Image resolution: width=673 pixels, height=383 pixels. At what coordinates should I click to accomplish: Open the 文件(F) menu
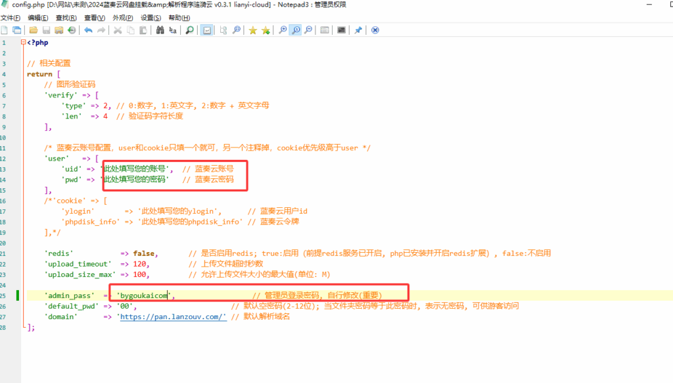11,18
